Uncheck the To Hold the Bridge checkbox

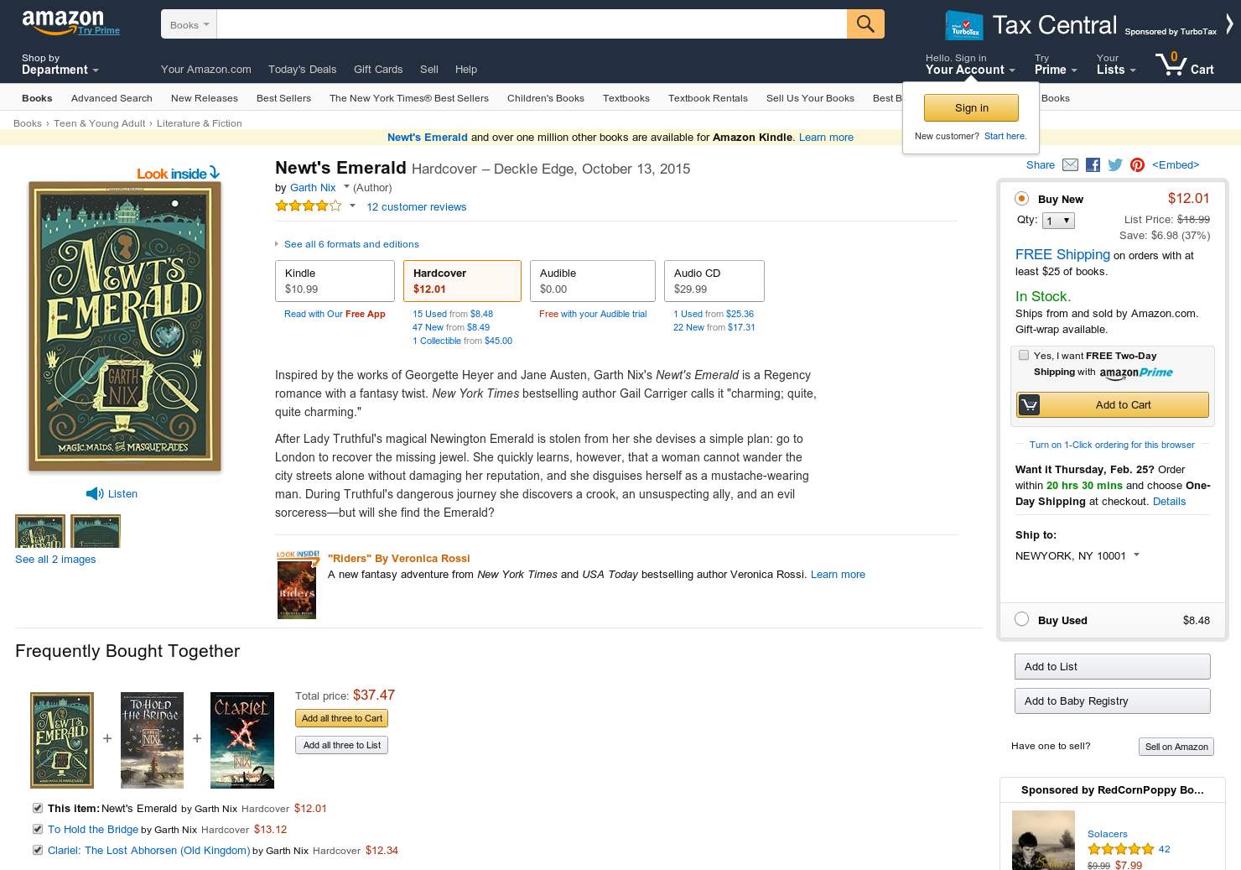[x=38, y=829]
